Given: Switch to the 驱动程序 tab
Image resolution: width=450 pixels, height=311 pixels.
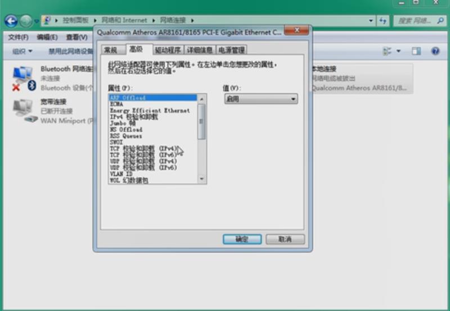Looking at the screenshot, I should 168,50.
